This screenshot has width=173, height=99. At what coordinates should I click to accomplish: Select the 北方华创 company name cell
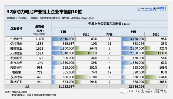16,63
